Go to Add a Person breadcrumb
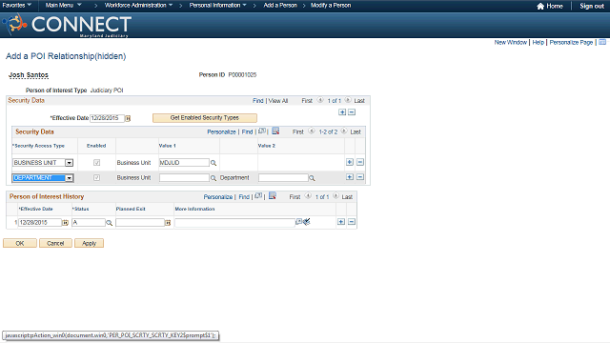The image size is (610, 343). tap(280, 6)
